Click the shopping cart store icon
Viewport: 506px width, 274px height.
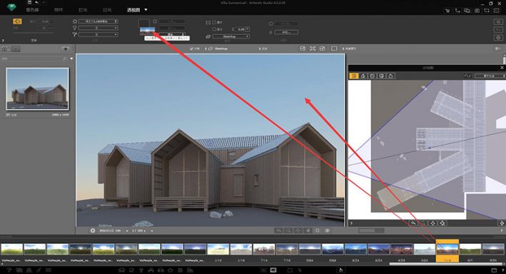[x=447, y=10]
